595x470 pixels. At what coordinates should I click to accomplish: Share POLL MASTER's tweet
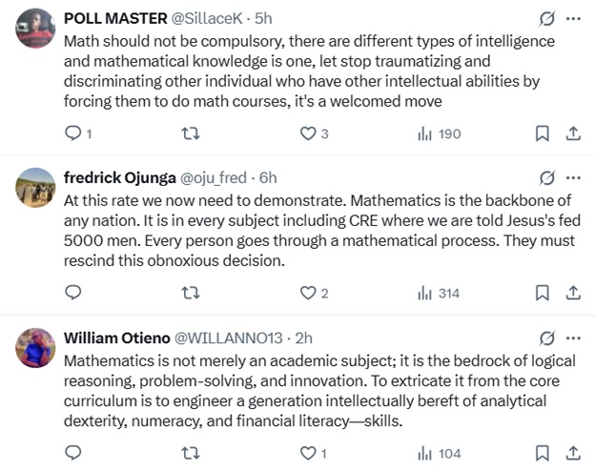[573, 133]
